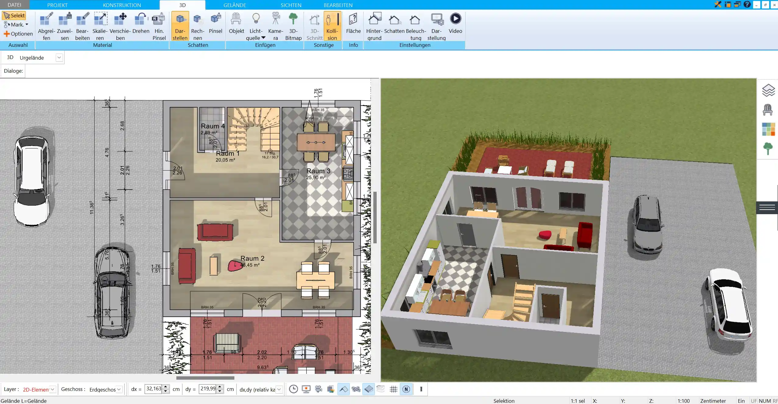Select the Drehen material tool
Screen dimensions: 778x404
coord(141,23)
